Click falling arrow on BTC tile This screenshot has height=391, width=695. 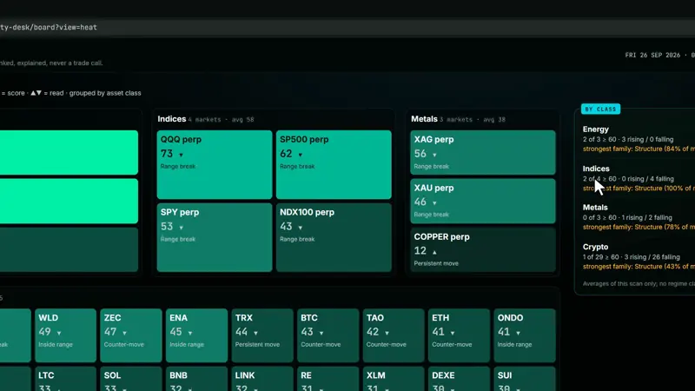[321, 333]
